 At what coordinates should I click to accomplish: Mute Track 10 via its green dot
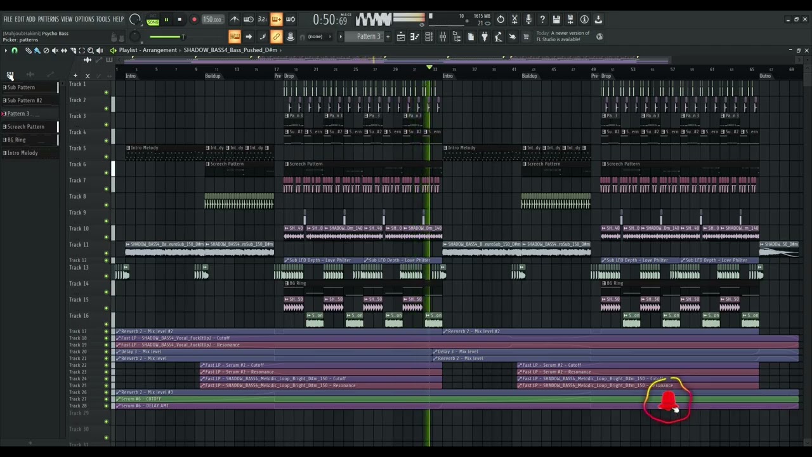[106, 237]
